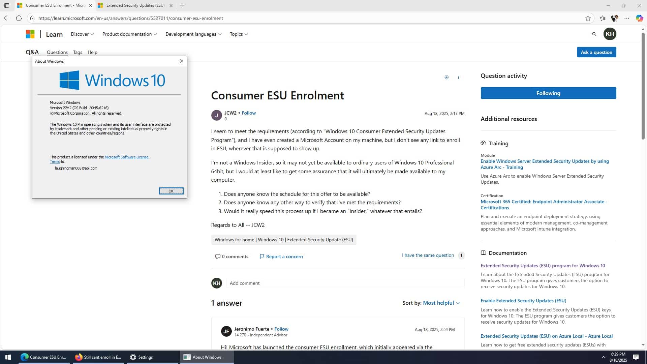
Task: Expand the Topics dropdown
Action: tap(239, 34)
